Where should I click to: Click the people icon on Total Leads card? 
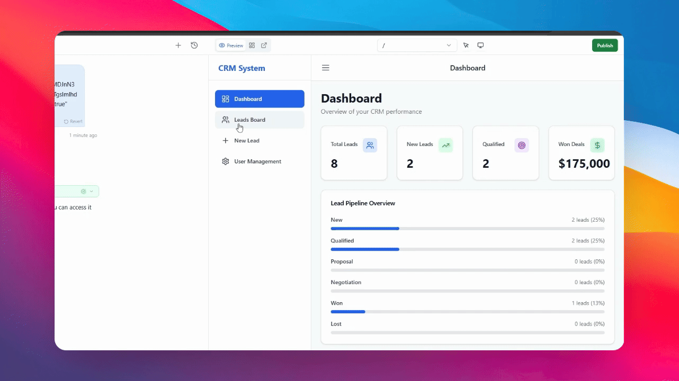tap(370, 145)
